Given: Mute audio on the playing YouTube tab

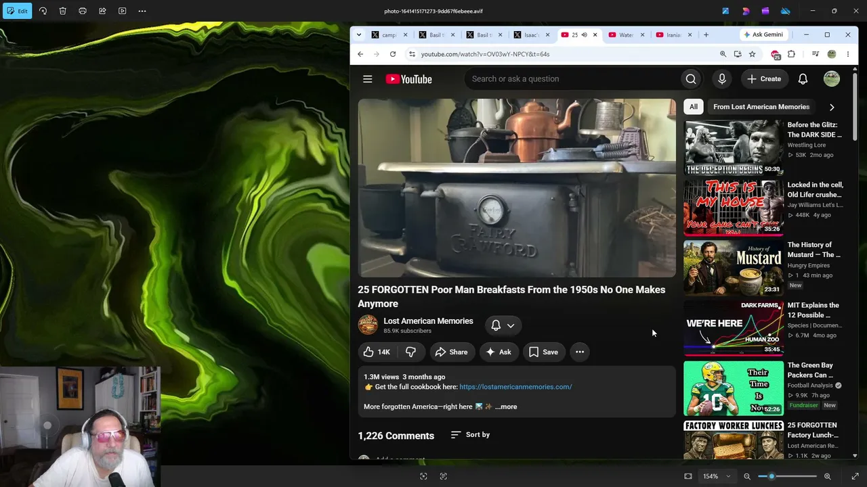Looking at the screenshot, I should (584, 34).
